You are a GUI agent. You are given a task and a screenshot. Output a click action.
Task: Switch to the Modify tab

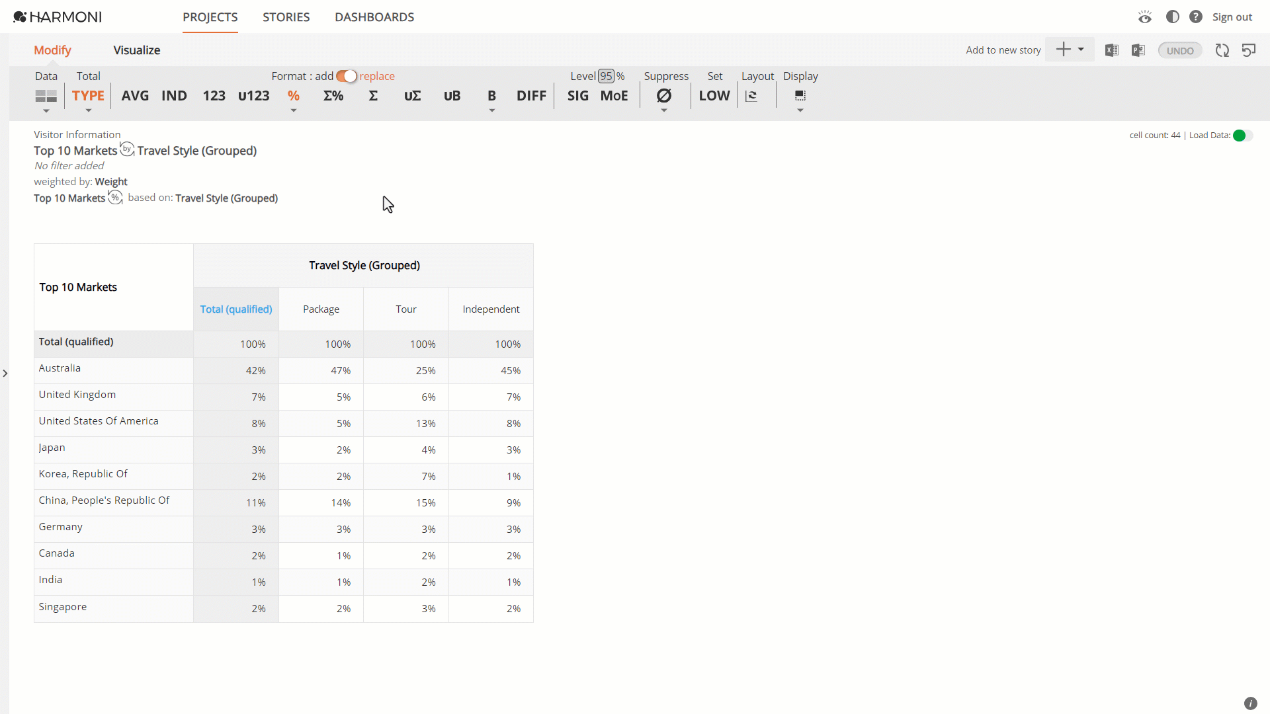click(52, 50)
